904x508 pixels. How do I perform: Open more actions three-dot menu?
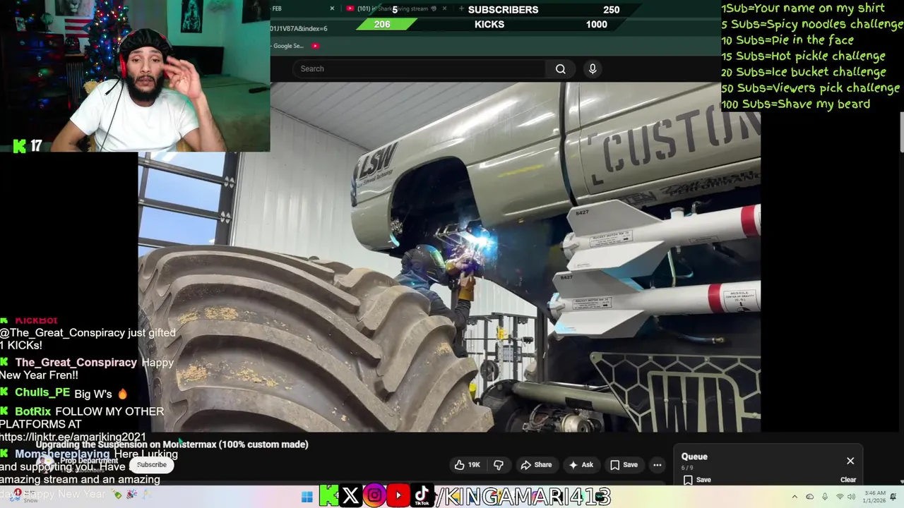tap(658, 465)
